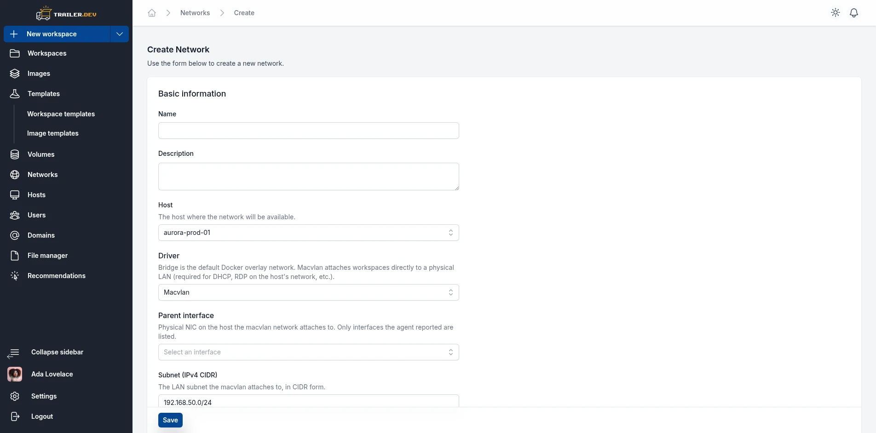
Task: Click Logout label in the sidebar
Action: click(x=42, y=416)
